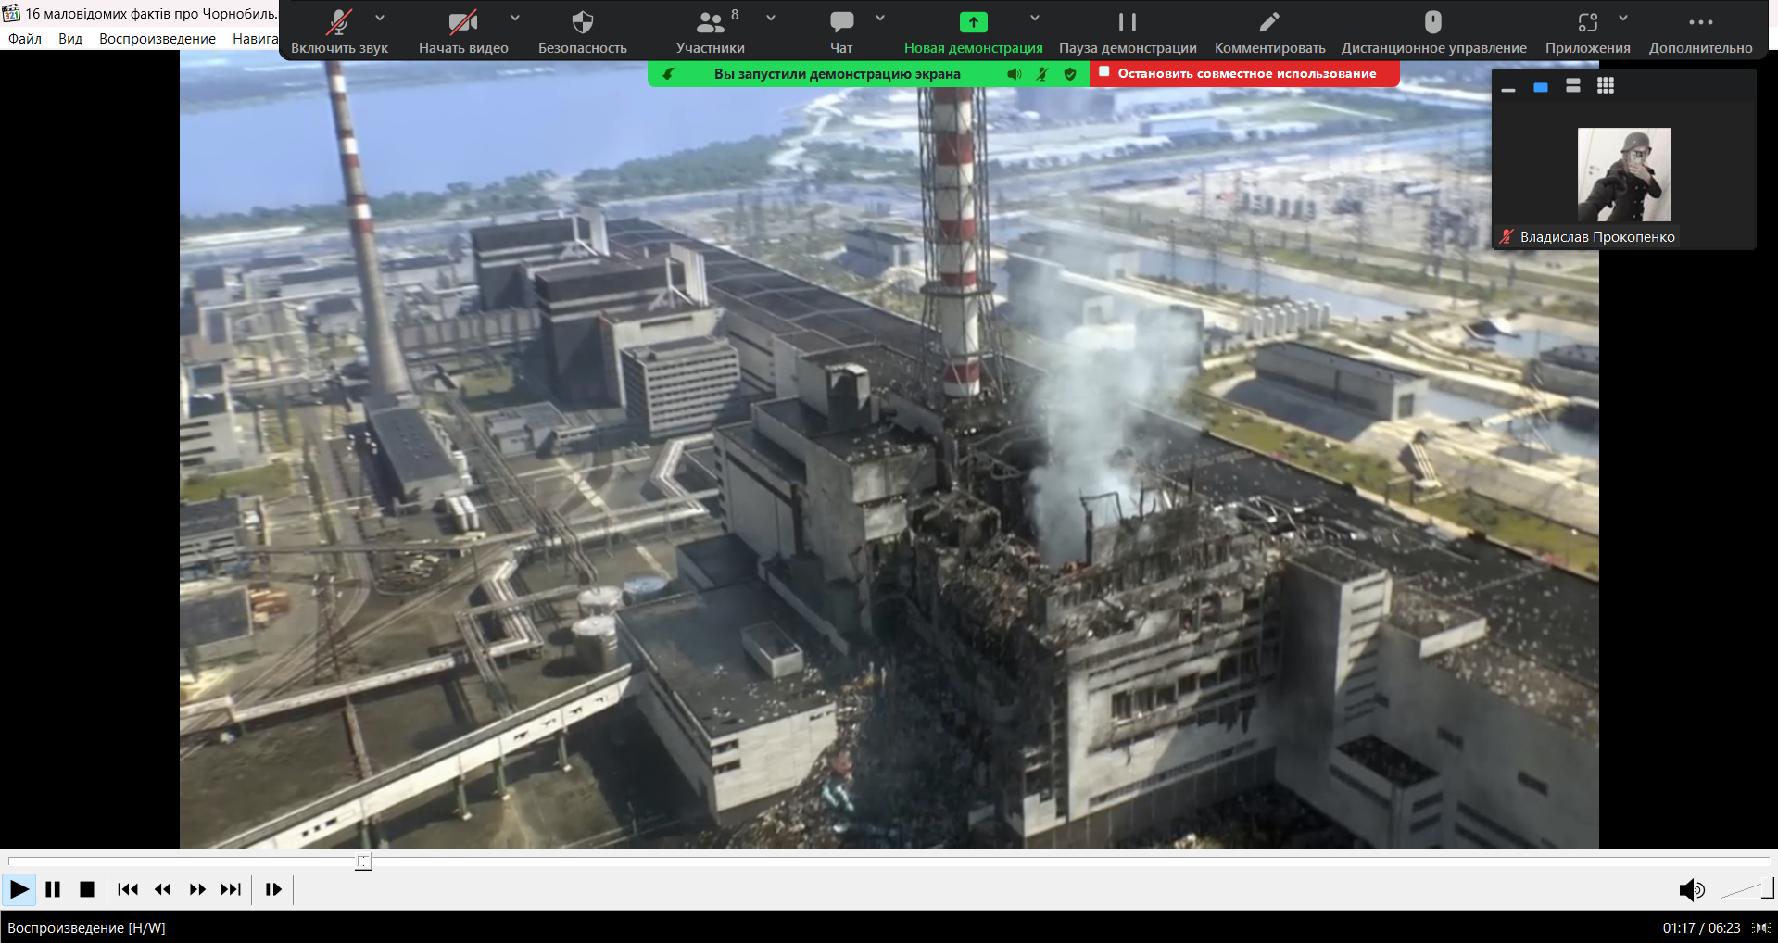Click the More options ellipsis icon

point(1700,23)
